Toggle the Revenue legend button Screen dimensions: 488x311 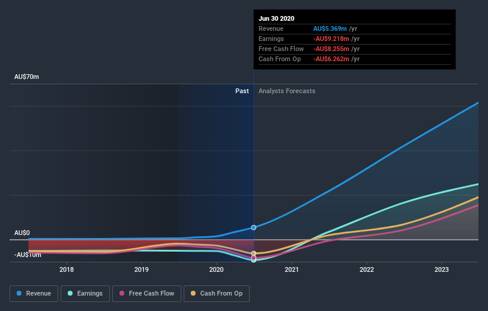pyautogui.click(x=34, y=294)
